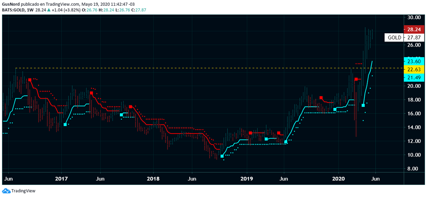
Task: Click the 30.00 price axis label
Action: (414, 17)
